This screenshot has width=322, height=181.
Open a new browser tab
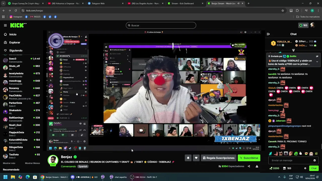[248, 4]
